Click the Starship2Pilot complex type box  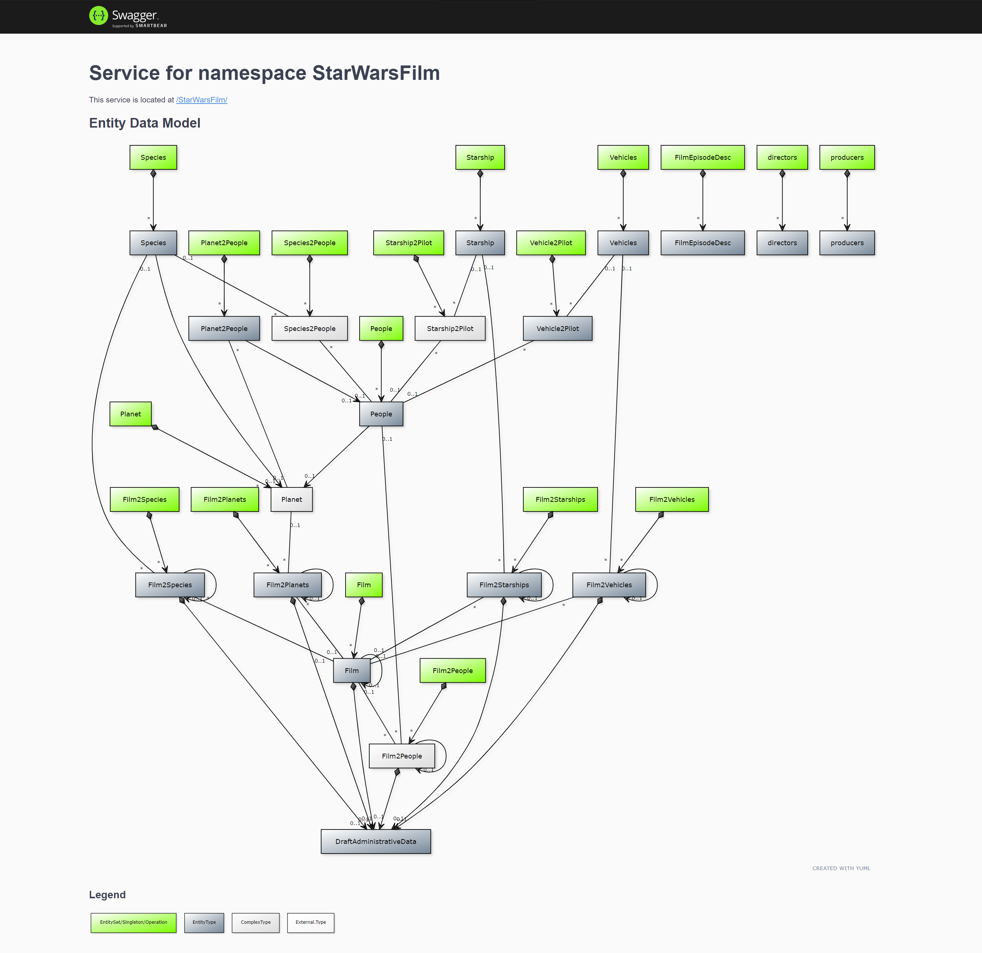450,328
